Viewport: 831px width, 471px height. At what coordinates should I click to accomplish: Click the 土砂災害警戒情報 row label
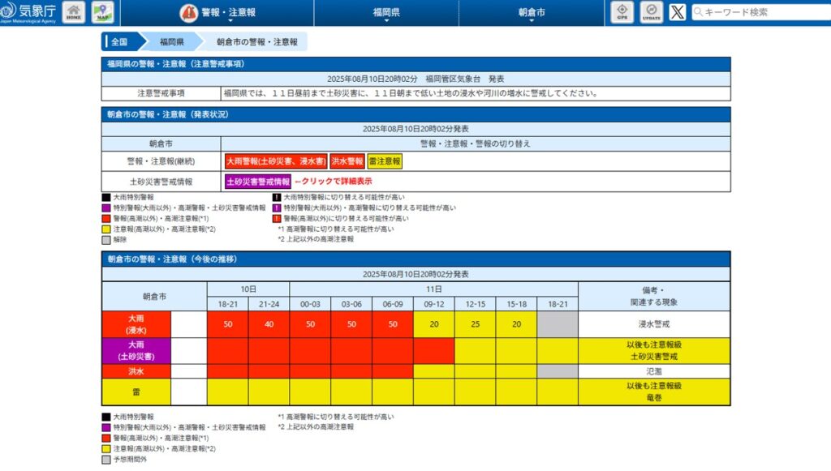161,182
